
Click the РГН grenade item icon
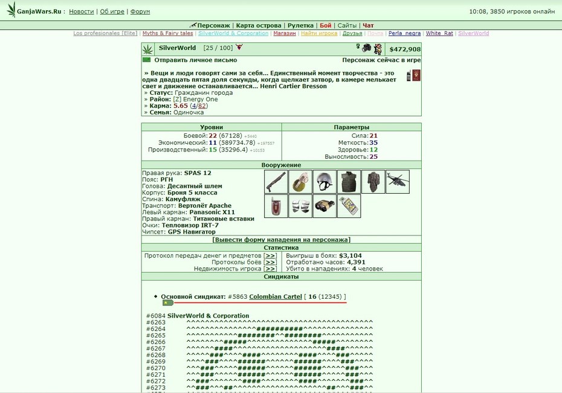click(300, 182)
